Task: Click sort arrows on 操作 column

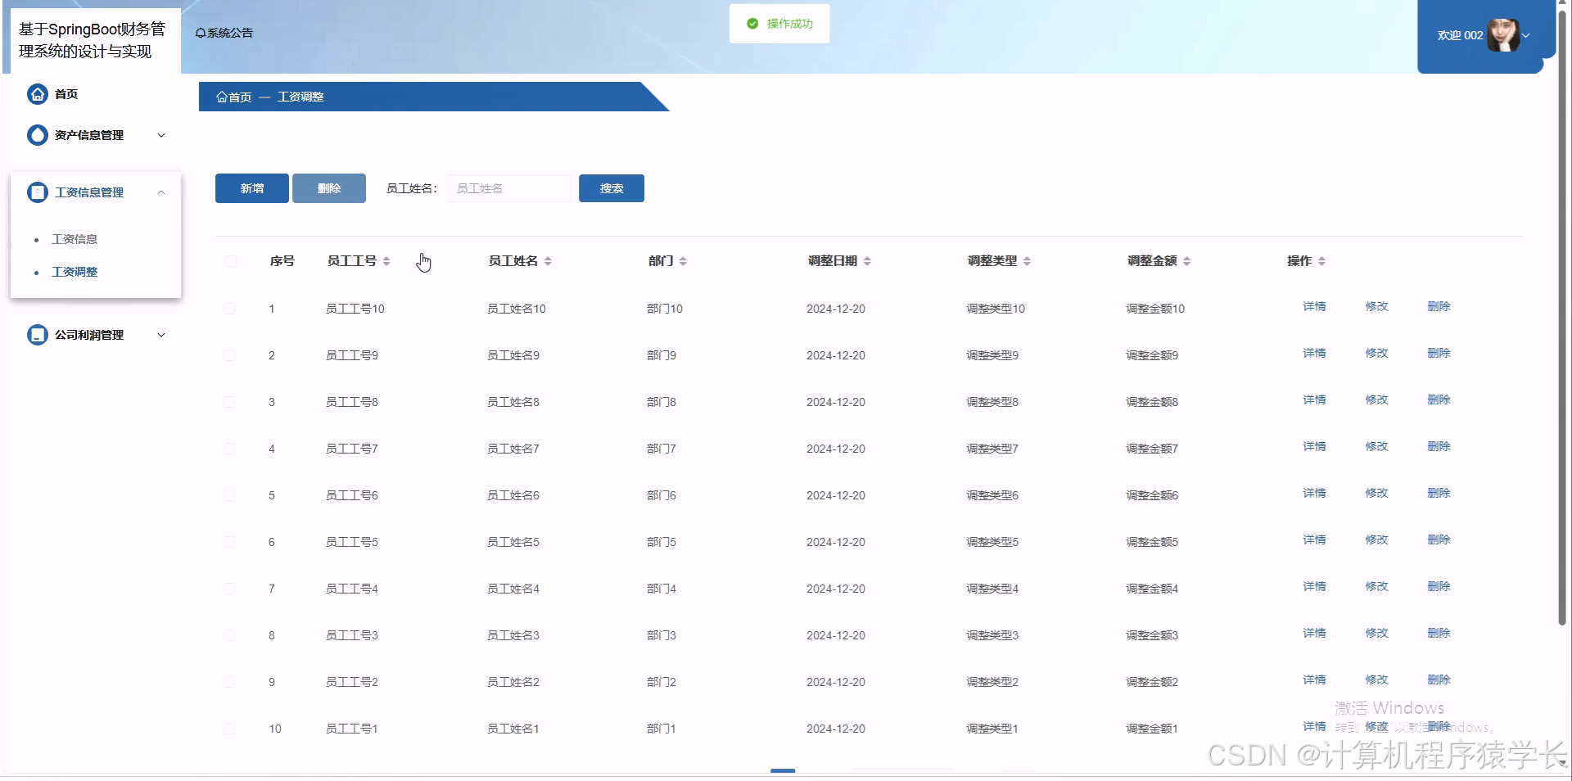Action: click(x=1321, y=261)
